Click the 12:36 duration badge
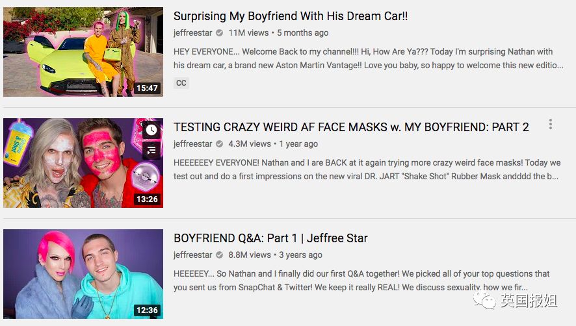576x326 pixels. coord(148,310)
